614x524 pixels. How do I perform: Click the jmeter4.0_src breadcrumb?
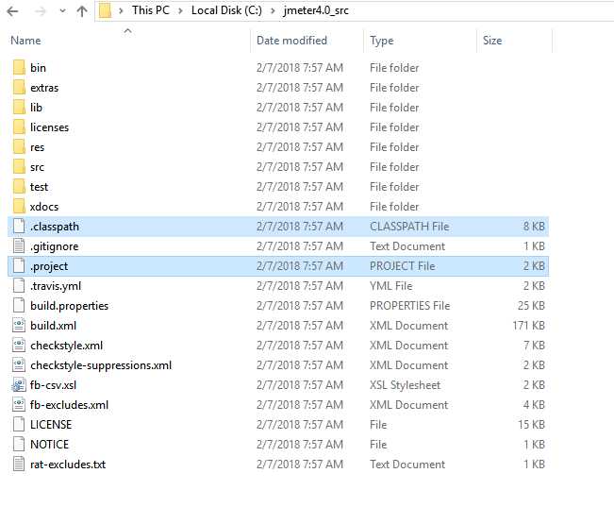316,10
